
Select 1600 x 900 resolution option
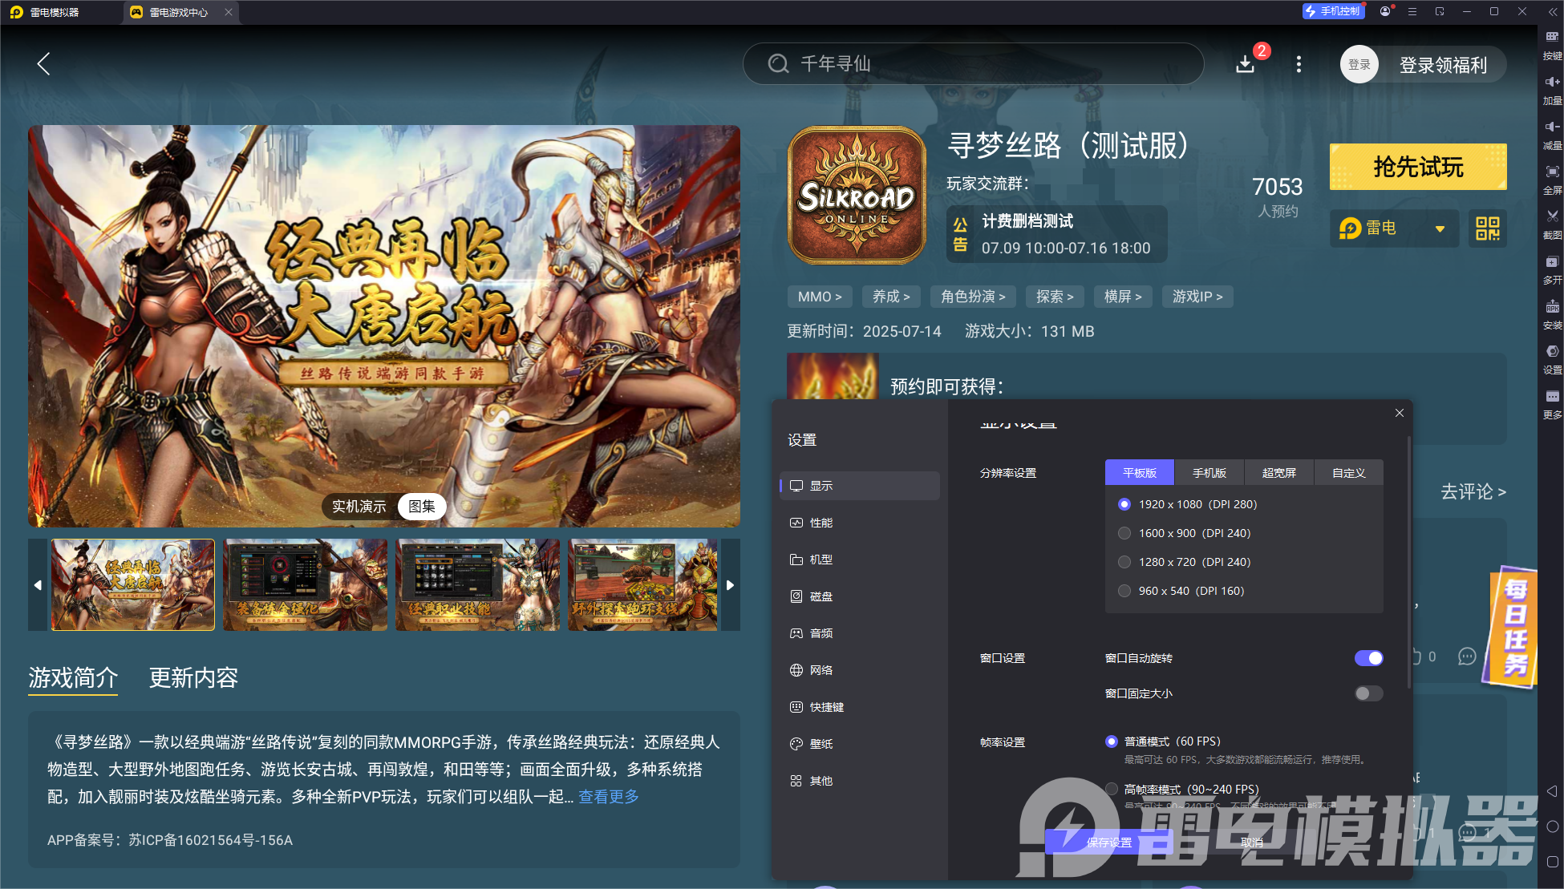[1124, 533]
